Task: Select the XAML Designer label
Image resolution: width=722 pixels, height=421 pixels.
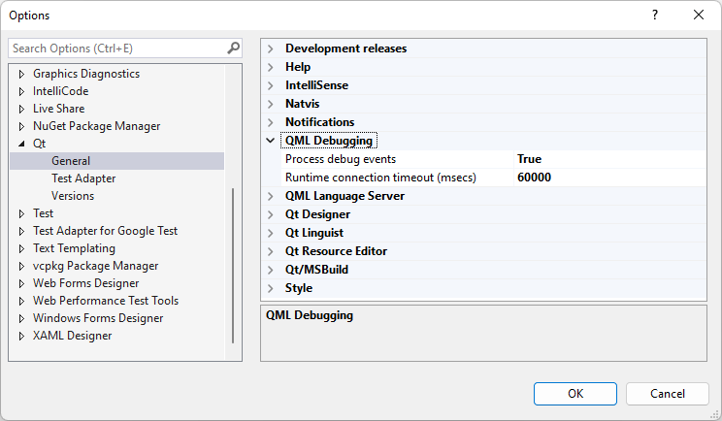Action: point(72,336)
